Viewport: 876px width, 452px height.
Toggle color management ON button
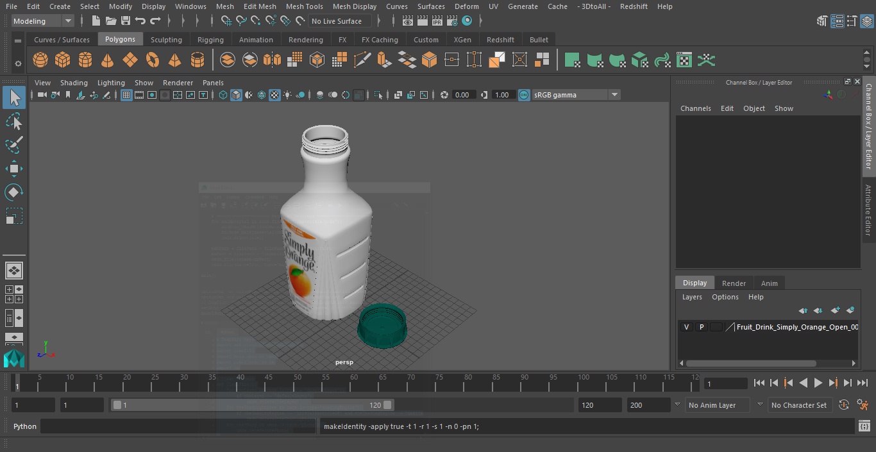tap(524, 95)
